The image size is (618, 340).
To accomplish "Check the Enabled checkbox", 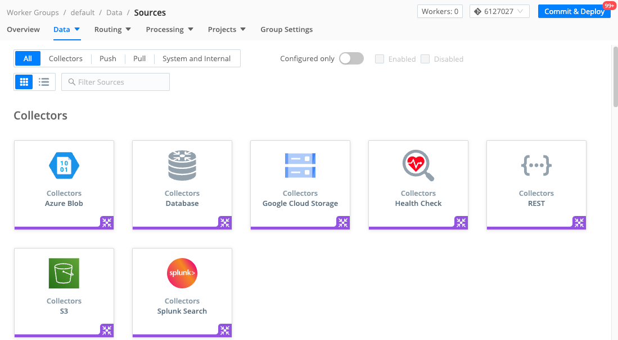I will 380,59.
